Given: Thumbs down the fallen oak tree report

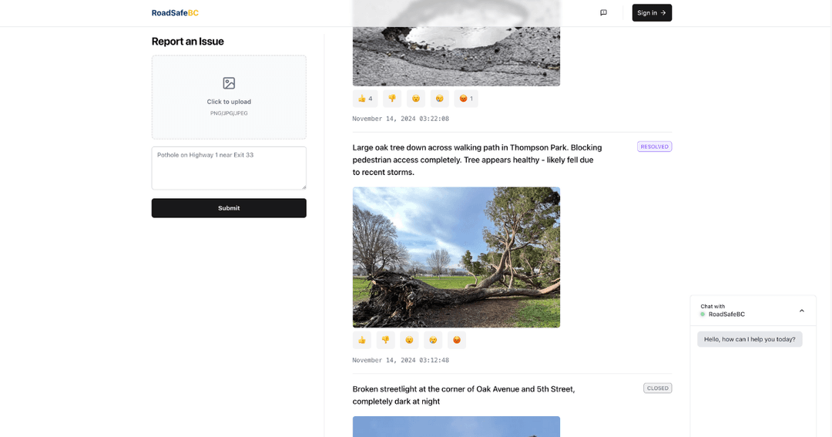Looking at the screenshot, I should [386, 340].
